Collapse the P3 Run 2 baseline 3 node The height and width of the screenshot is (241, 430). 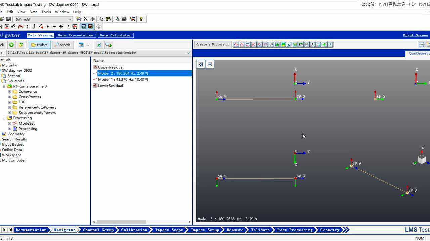tap(4, 86)
